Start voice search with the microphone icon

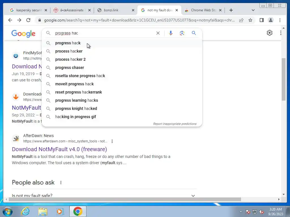[171, 33]
